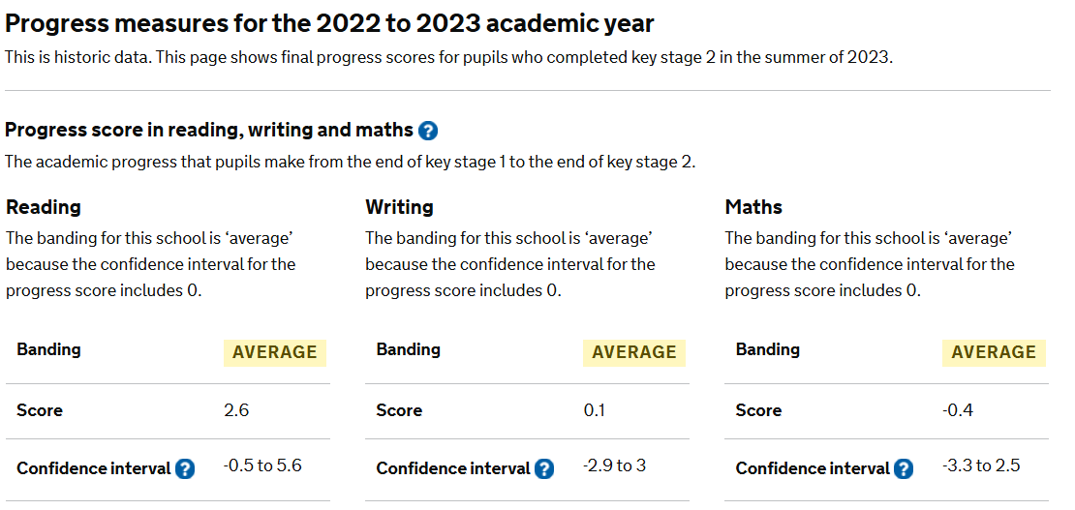Click the help icon beside the progress score heading
Screen dimensions: 1075x510
click(x=428, y=131)
